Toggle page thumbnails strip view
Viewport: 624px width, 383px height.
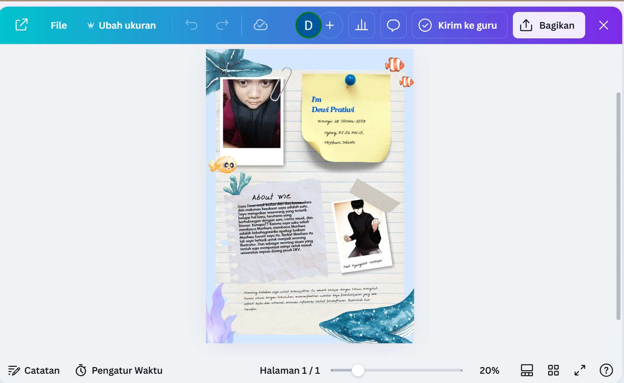pos(527,370)
